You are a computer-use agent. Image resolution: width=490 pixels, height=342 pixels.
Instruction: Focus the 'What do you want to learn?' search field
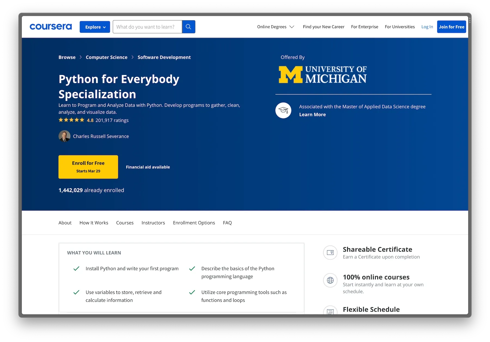[x=147, y=27]
